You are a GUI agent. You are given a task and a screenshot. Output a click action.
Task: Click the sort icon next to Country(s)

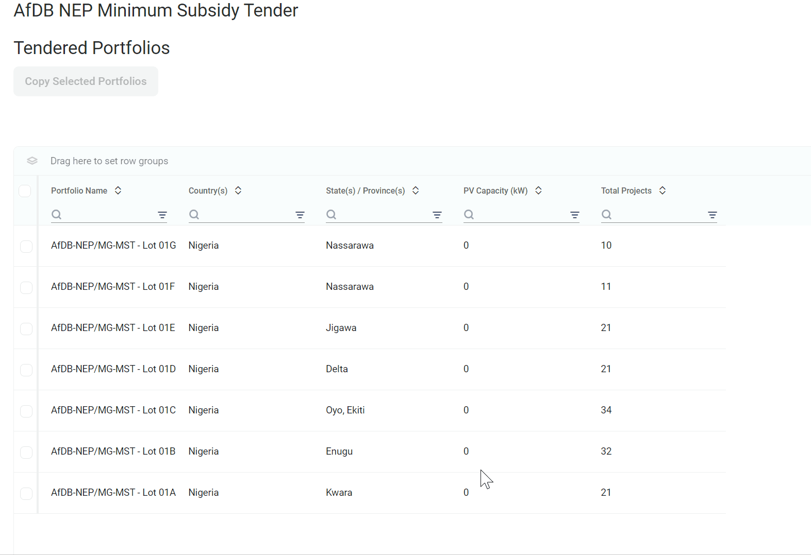click(238, 190)
